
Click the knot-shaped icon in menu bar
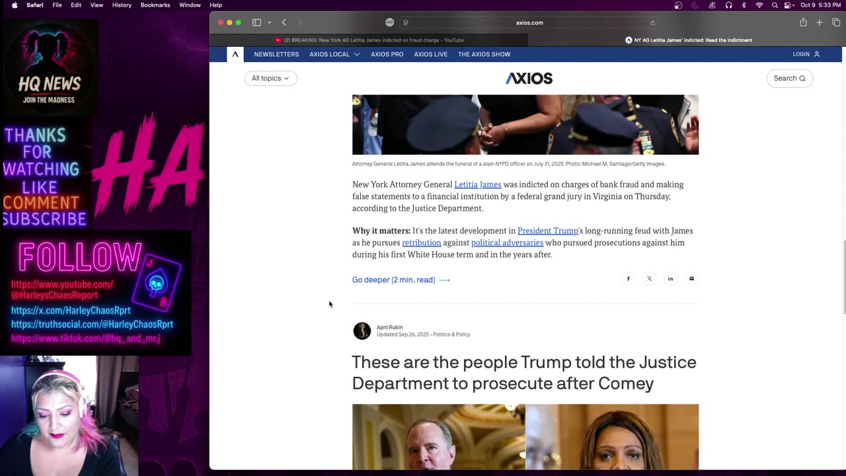(x=712, y=5)
